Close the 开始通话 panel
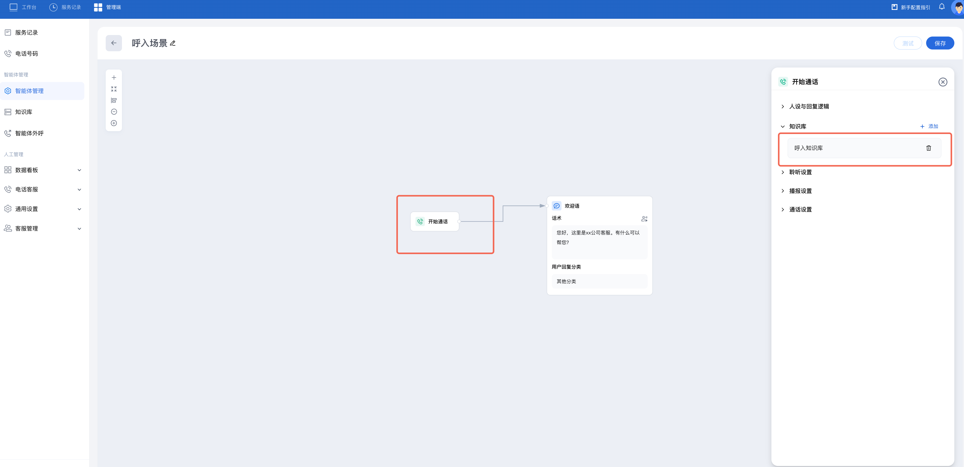Viewport: 964px width, 467px height. click(x=942, y=82)
